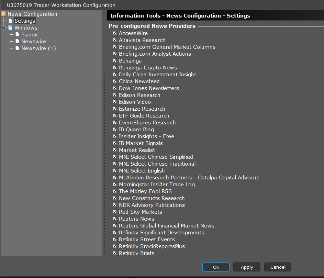Viewport: 324px width, 278px height.
Task: Uncheck Dow Jones Newsletters
Action: tap(115, 88)
